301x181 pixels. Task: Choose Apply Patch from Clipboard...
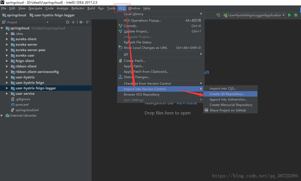click(x=161, y=71)
